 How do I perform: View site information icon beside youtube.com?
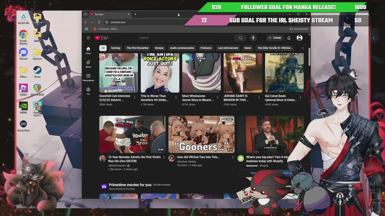[x=106, y=22]
